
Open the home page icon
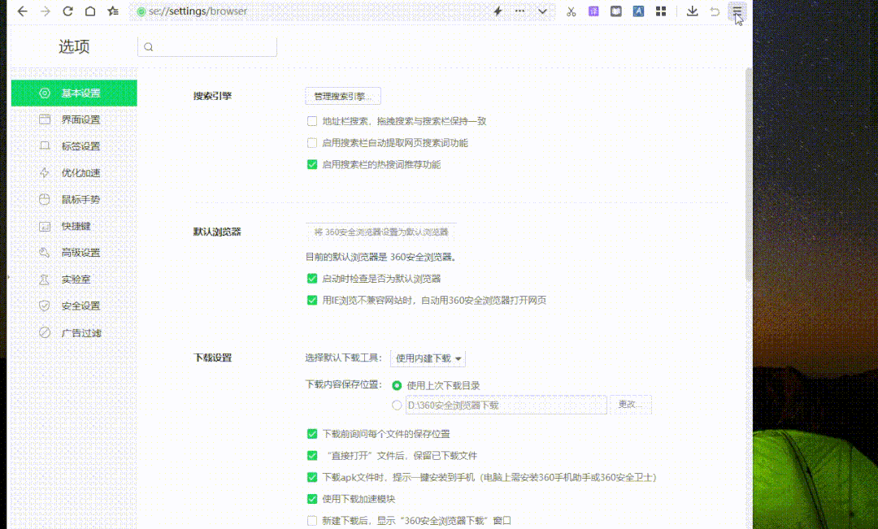coord(90,11)
